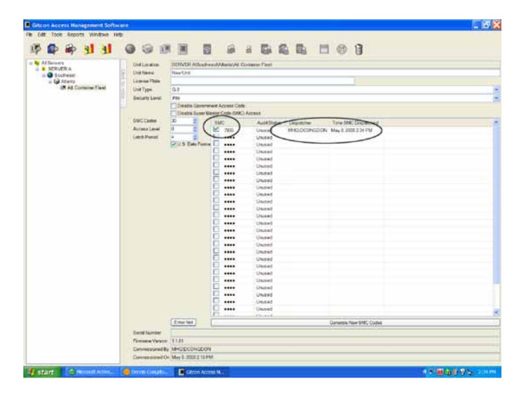Image resolution: width=519 pixels, height=396 pixels.
Task: Adjust the SMC Codes spinner arrows
Action: click(x=195, y=121)
